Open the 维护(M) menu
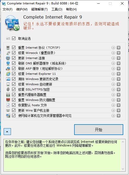 point(22,9)
